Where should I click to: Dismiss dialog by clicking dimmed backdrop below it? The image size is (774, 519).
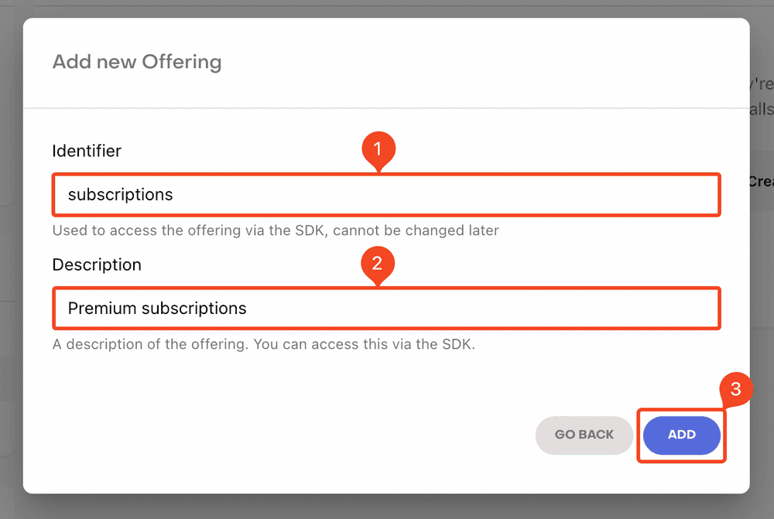(387, 507)
